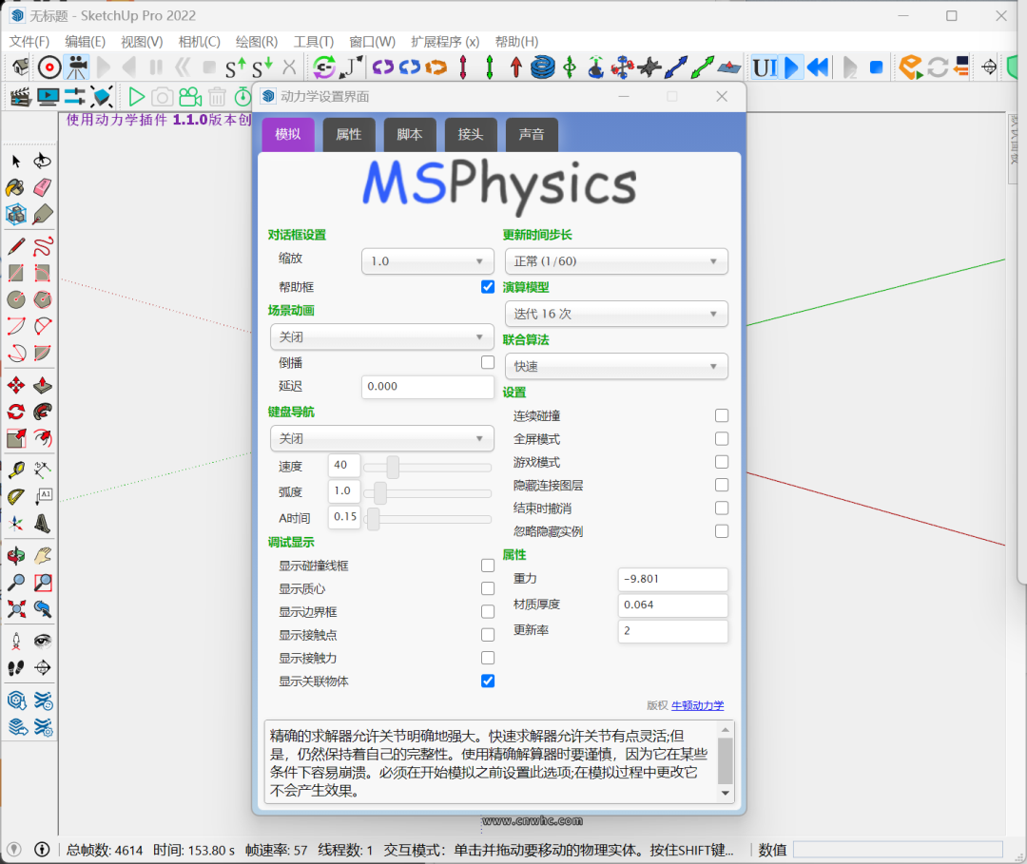The image size is (1027, 864).
Task: Uncheck the 显示关联物体 checkbox
Action: tap(487, 681)
